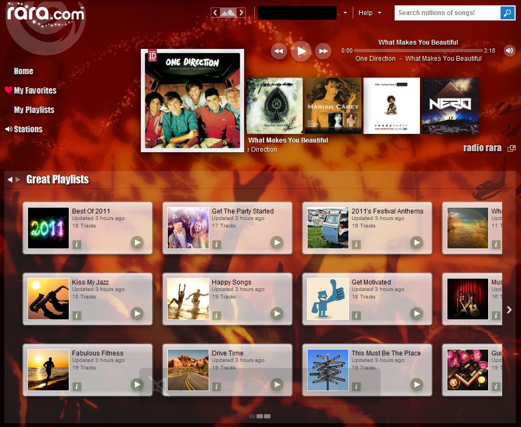Click the track progress bar
Image resolution: width=521 pixels, height=427 pixels.
418,51
